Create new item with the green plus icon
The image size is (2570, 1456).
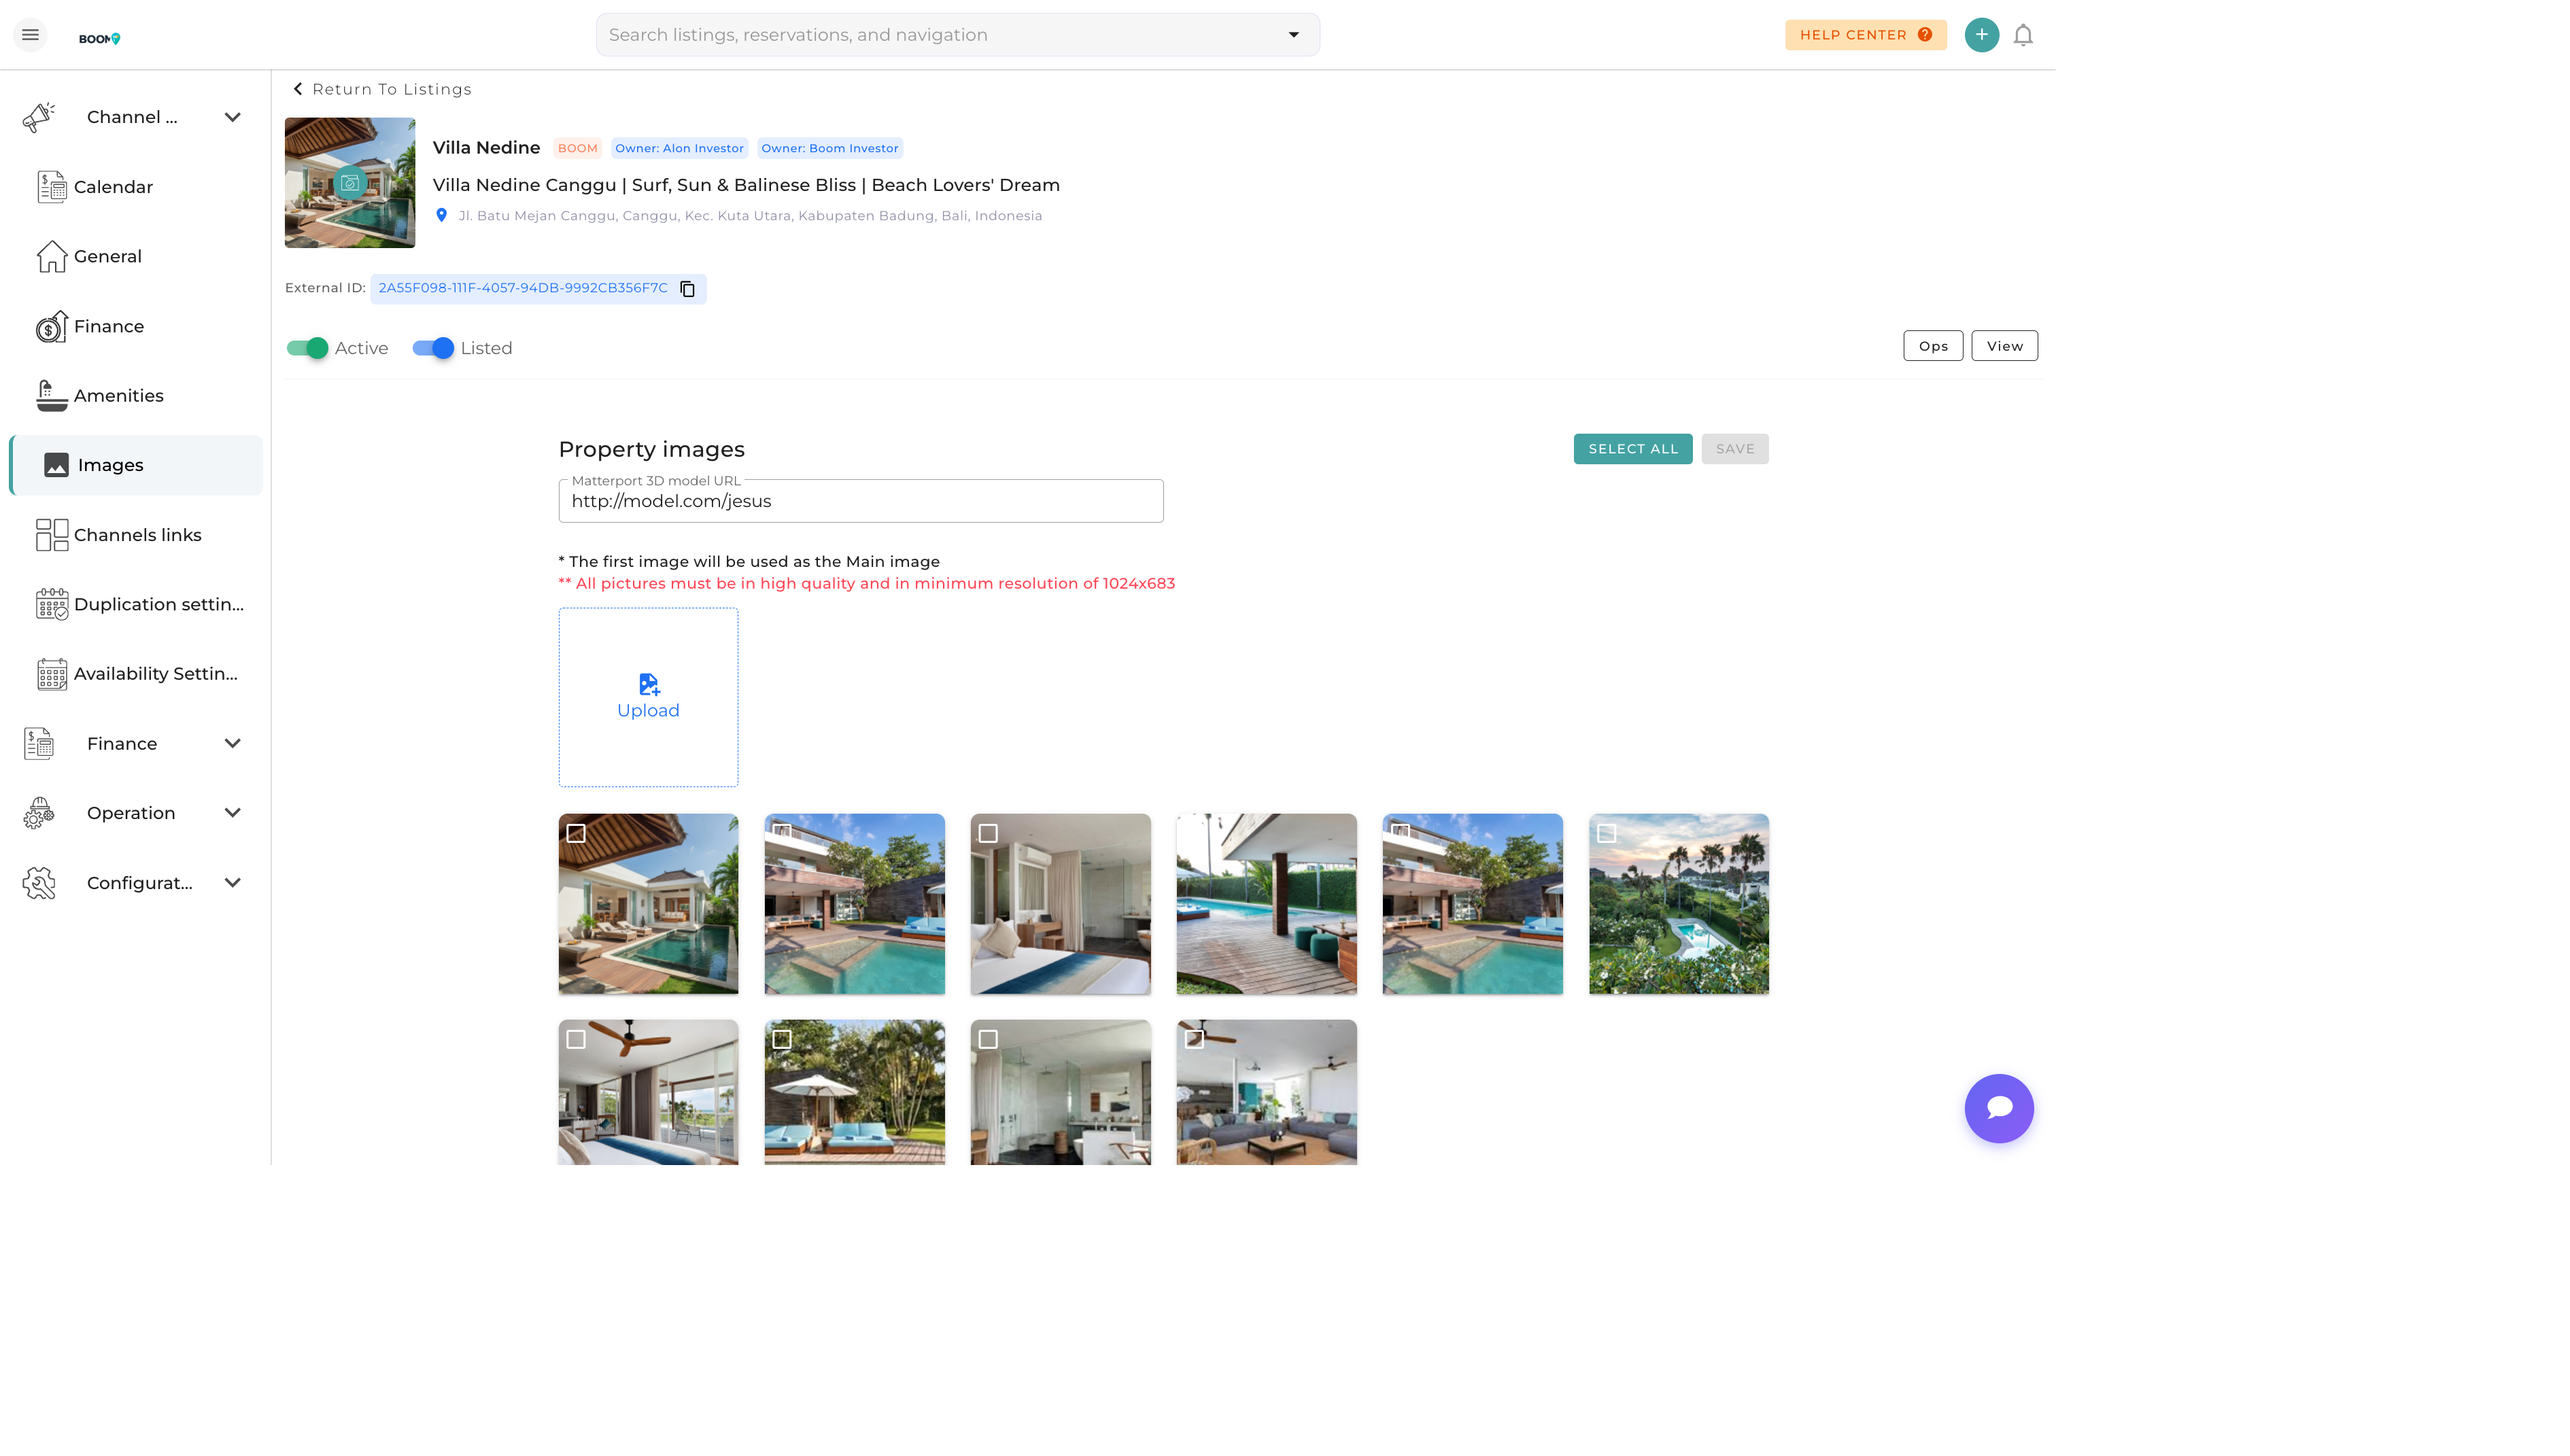tap(1981, 34)
